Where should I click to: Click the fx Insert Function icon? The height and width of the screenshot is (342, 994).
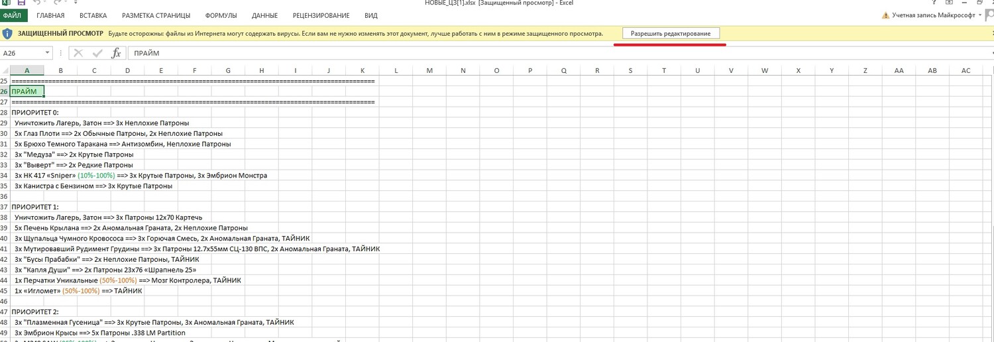coord(115,53)
